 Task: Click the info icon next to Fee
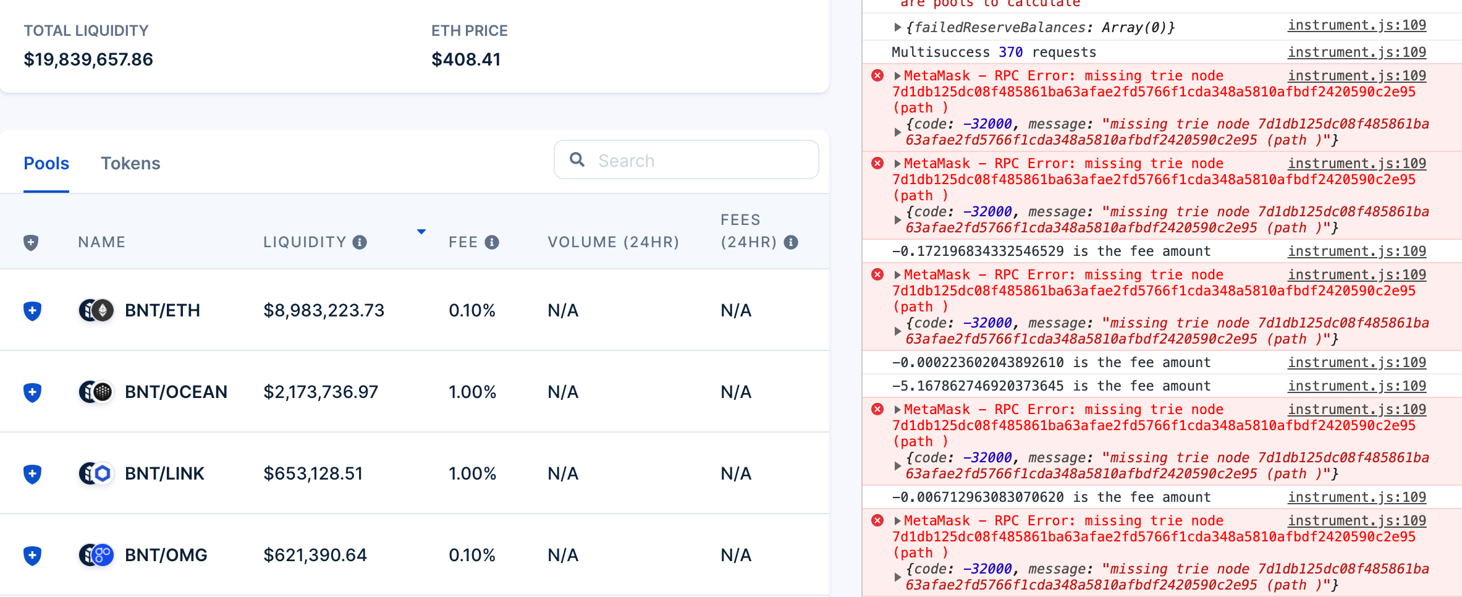pos(492,242)
